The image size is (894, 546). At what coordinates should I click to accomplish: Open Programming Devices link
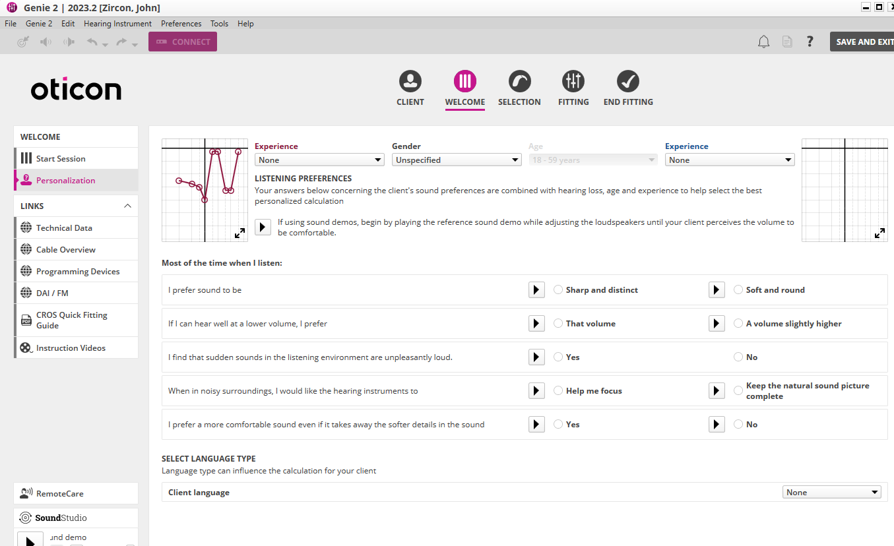[77, 271]
